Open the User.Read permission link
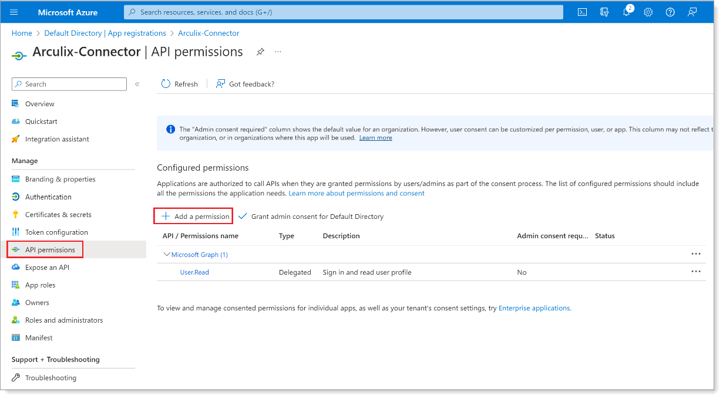This screenshot has width=723, height=399. (194, 272)
